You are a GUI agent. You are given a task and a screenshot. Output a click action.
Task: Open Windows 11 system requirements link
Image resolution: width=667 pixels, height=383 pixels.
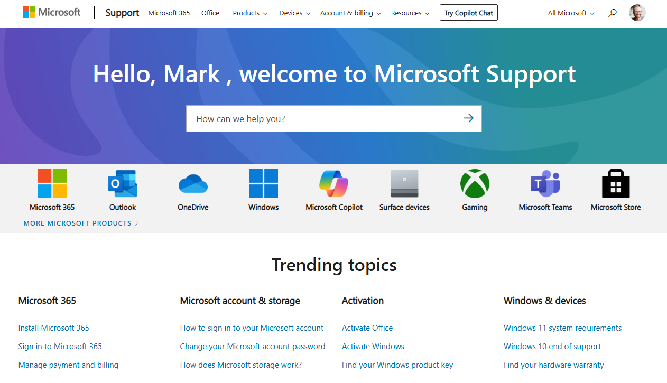(563, 328)
